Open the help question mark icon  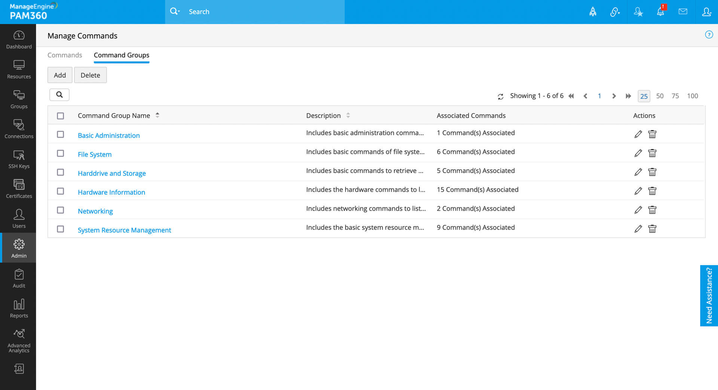pos(709,35)
